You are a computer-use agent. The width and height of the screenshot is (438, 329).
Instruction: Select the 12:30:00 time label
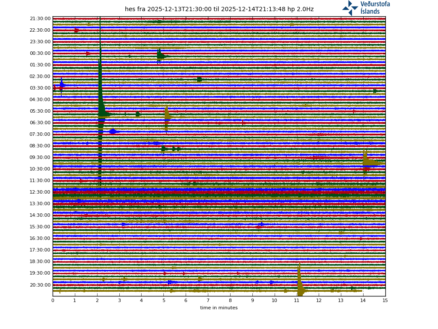(x=40, y=192)
